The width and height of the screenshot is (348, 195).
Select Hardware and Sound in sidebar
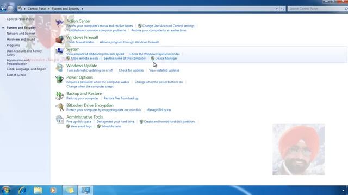pos(21,40)
